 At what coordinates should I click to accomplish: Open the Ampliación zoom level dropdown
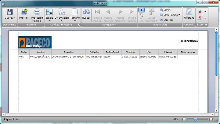coord(170,15)
